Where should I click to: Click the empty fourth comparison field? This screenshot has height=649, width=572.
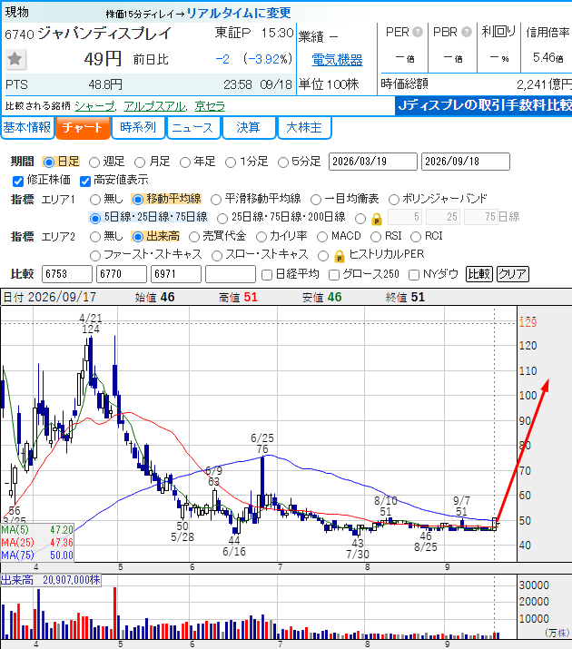pos(231,274)
